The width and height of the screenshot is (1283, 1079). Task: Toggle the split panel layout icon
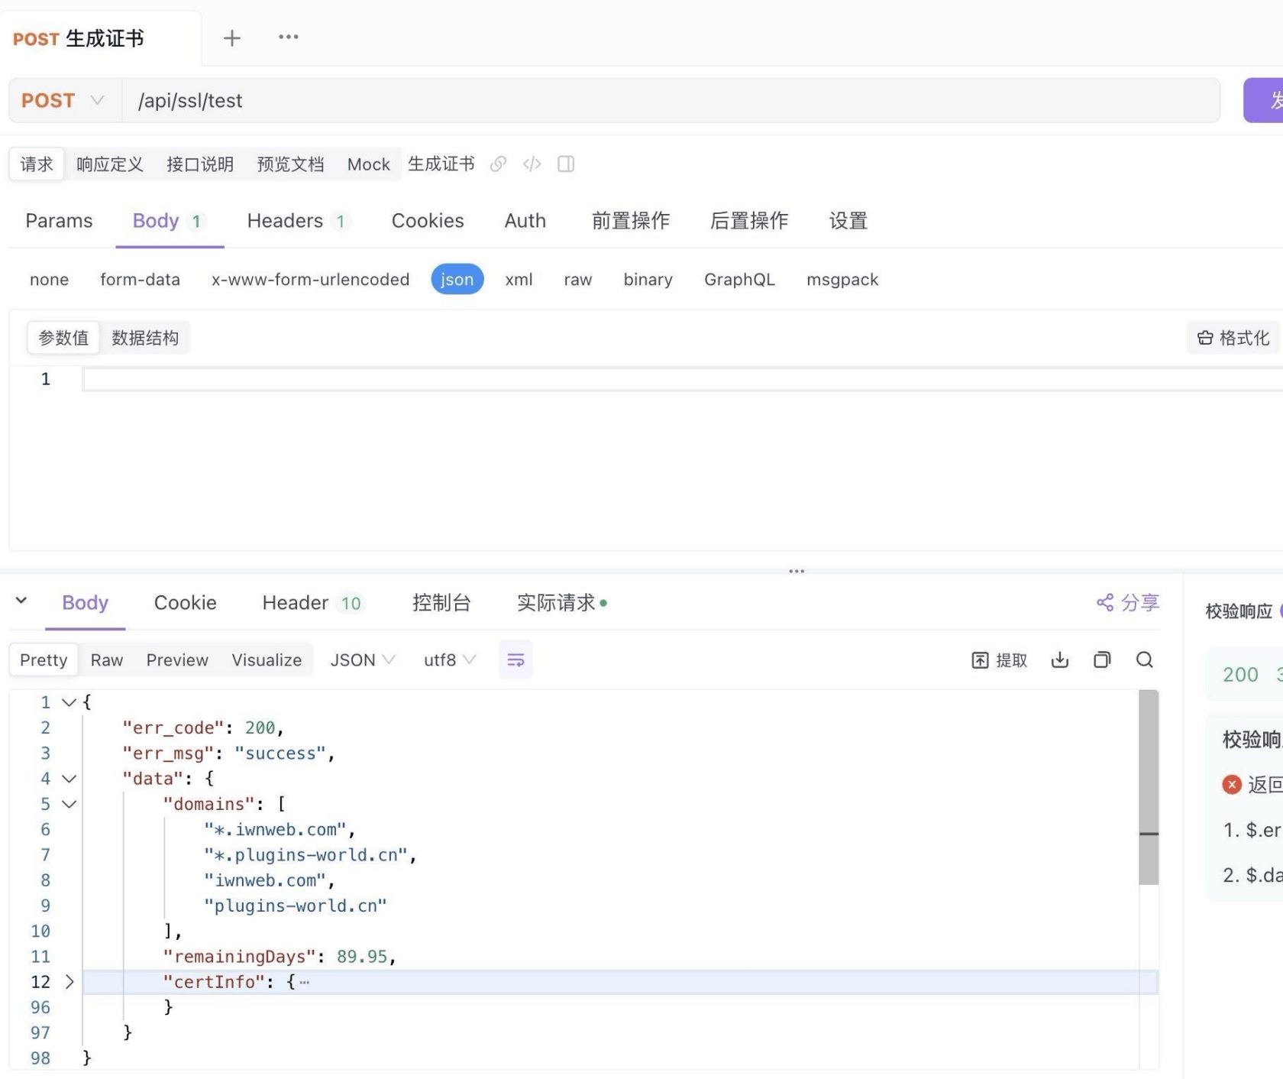point(566,164)
